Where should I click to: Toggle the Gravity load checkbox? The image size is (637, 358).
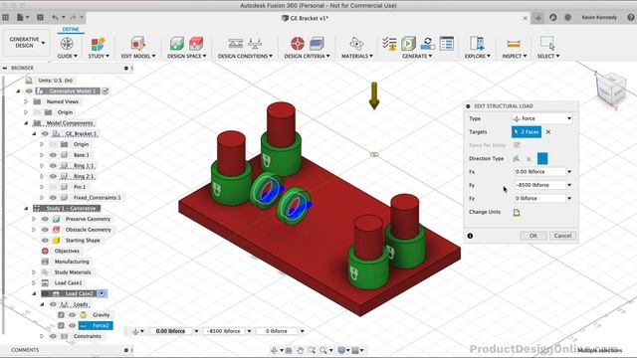(x=61, y=314)
